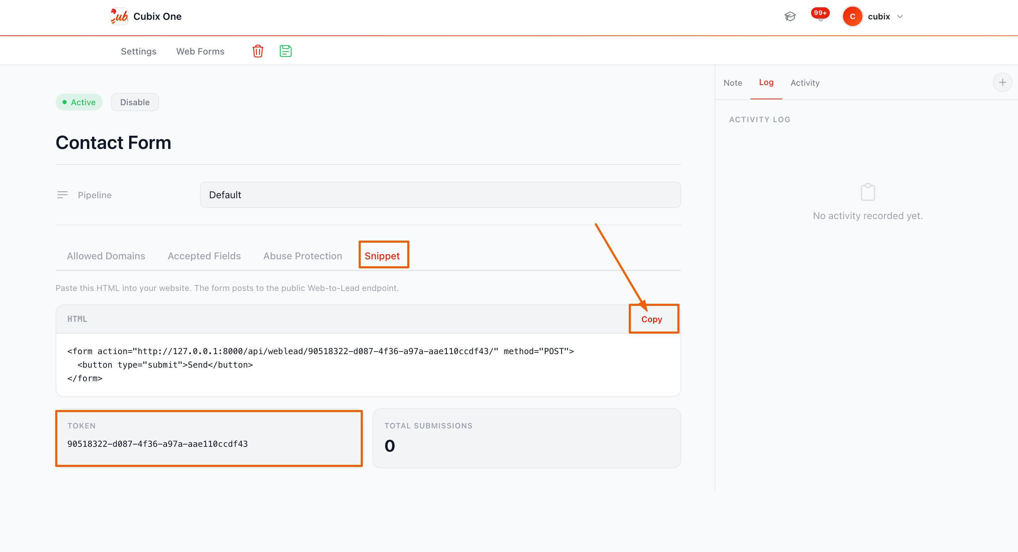Click the button submit line in snippet
The height and width of the screenshot is (552, 1018).
pyautogui.click(x=165, y=365)
